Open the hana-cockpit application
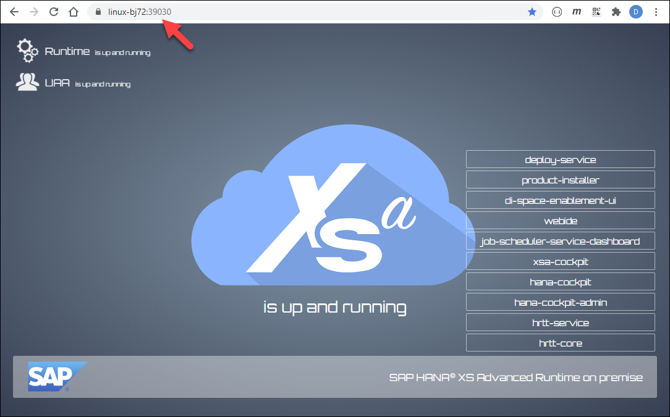This screenshot has height=417, width=670. 560,282
